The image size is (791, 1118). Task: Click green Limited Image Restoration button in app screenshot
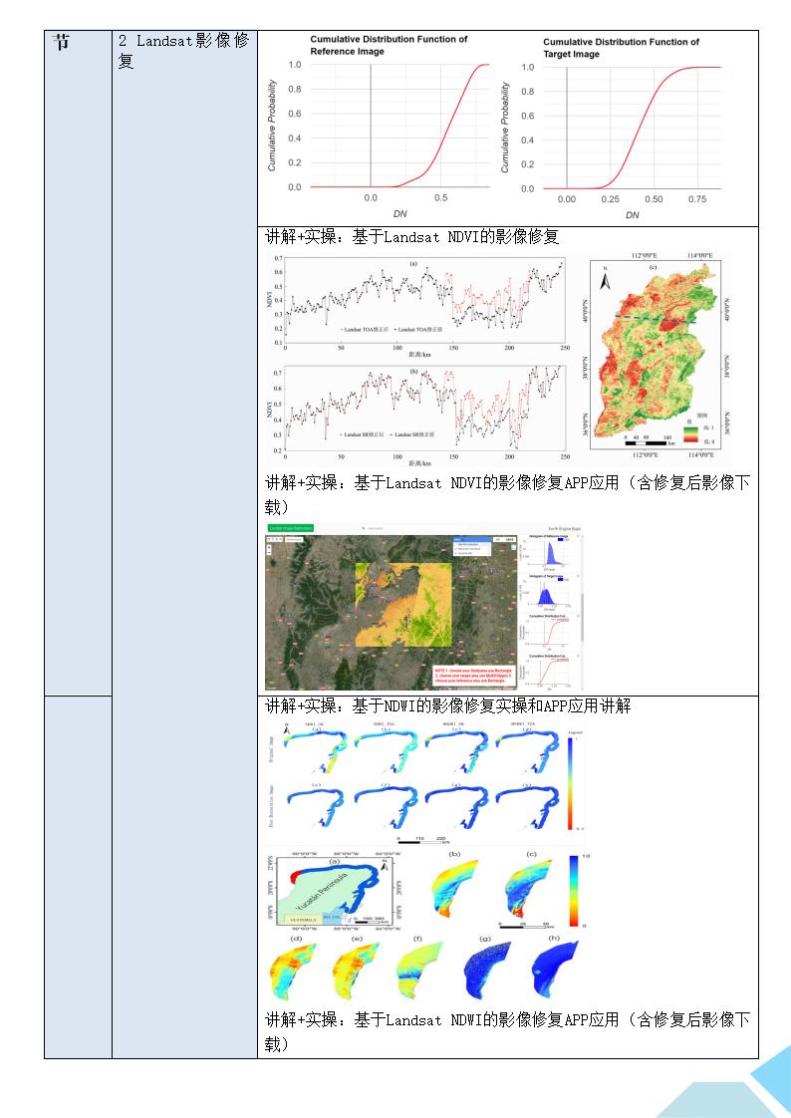coord(291,528)
